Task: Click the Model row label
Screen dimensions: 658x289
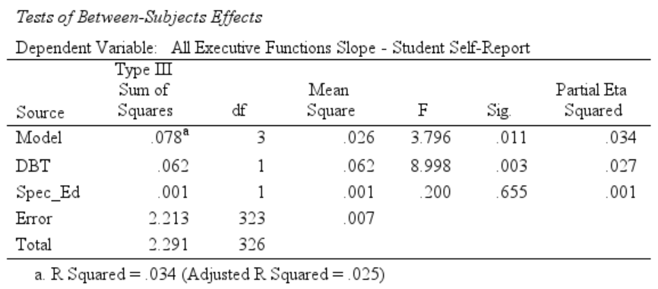Action: tap(39, 137)
